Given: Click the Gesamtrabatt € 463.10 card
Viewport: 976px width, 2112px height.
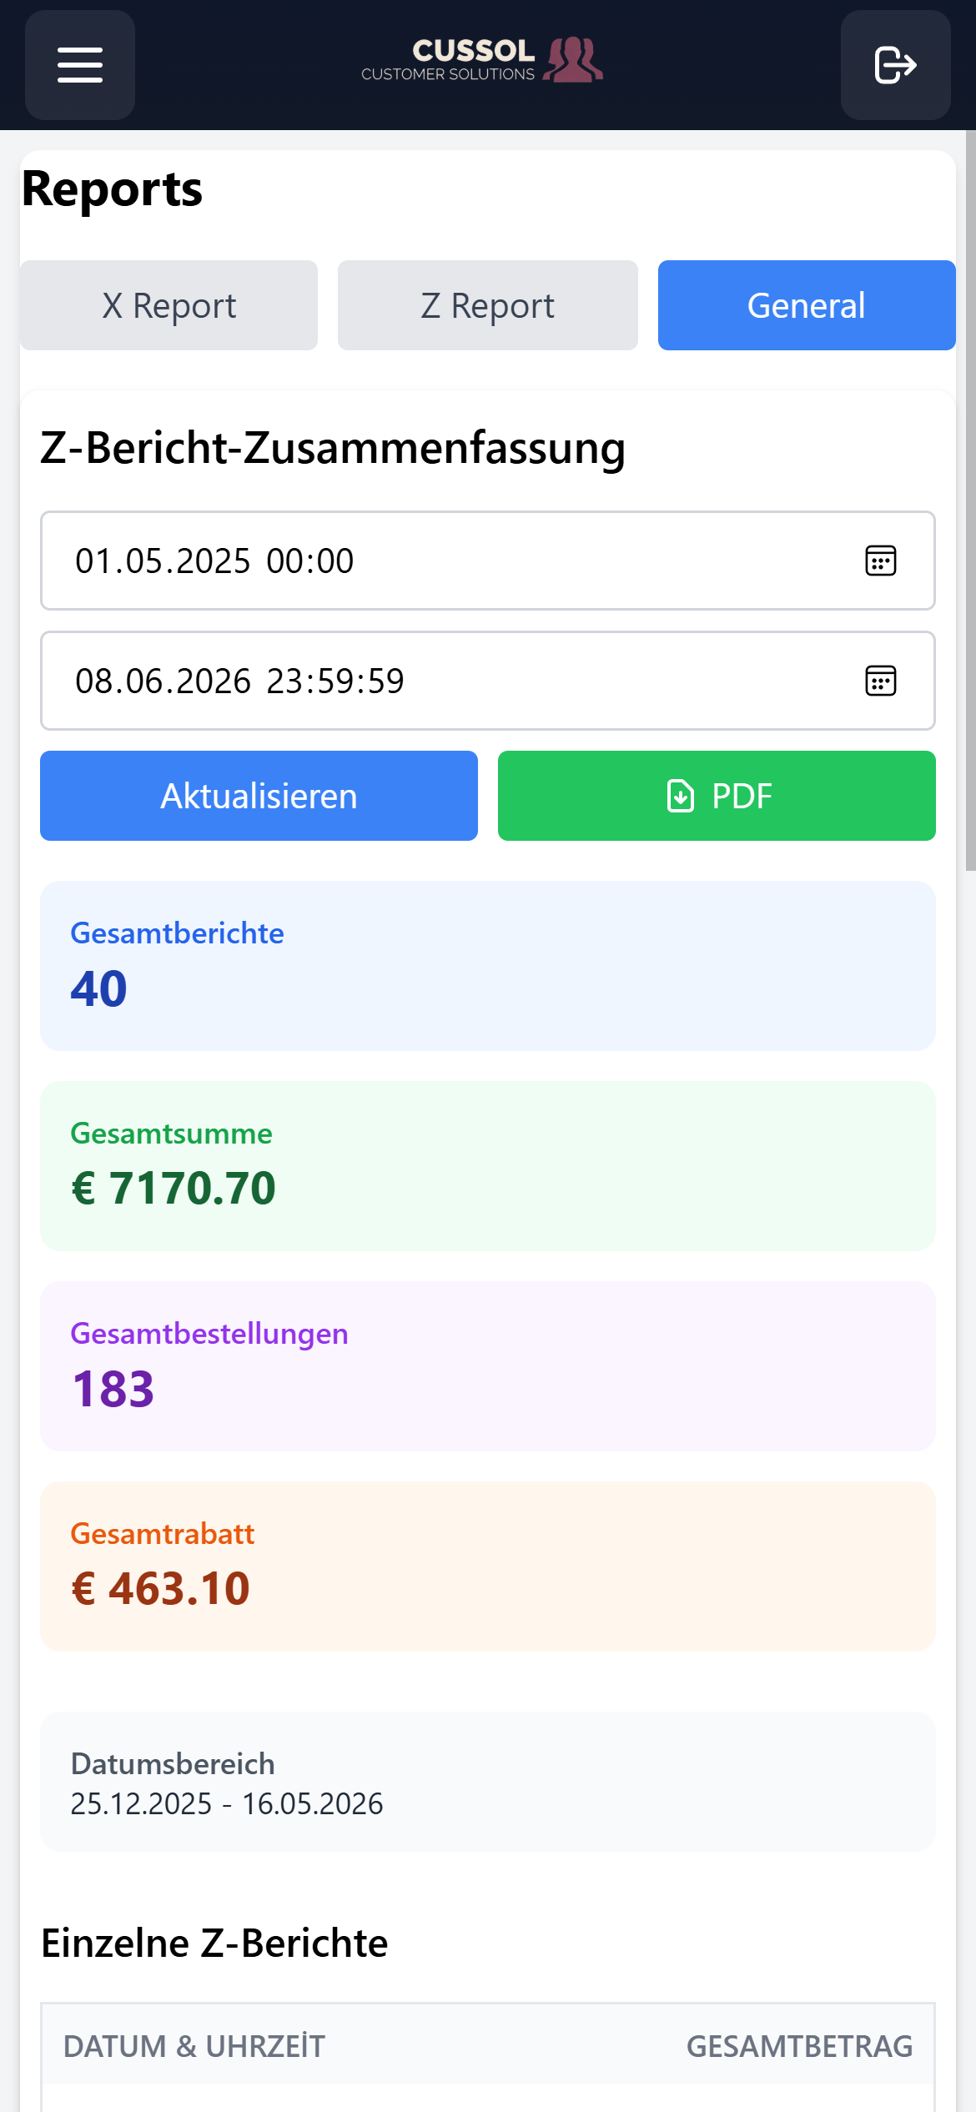Looking at the screenshot, I should pyautogui.click(x=488, y=1566).
